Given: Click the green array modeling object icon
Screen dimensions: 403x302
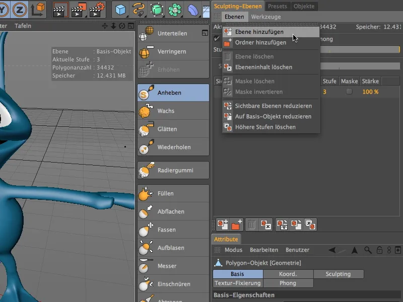Looking at the screenshot, I should 175,10.
